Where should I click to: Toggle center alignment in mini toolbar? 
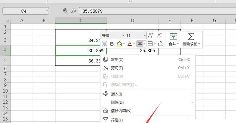click(x=140, y=44)
